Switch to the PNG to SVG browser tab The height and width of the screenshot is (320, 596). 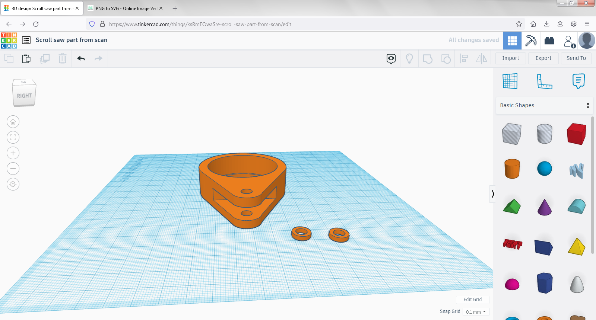click(127, 8)
